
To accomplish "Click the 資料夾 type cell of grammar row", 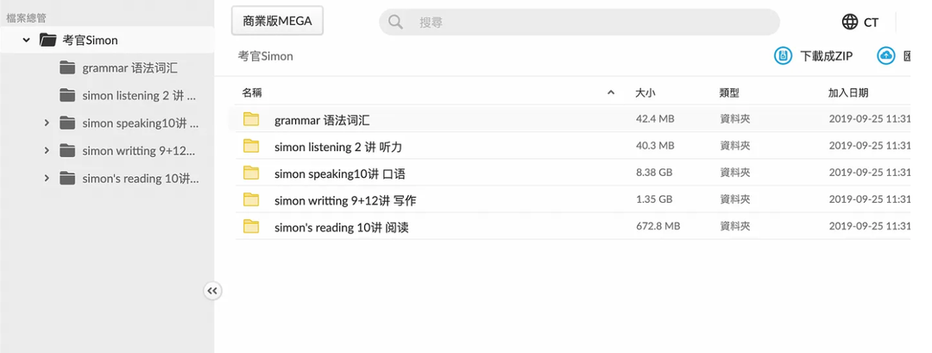I will point(735,119).
